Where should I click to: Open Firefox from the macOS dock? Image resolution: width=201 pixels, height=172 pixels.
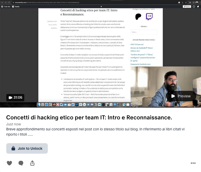(x=54, y=104)
